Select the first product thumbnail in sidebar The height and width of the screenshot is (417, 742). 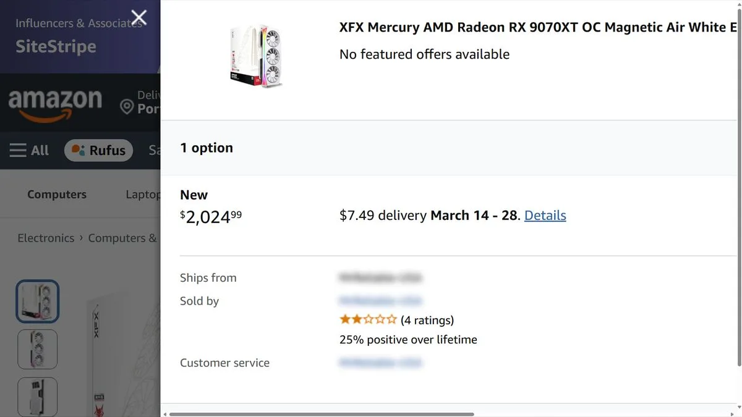pyautogui.click(x=37, y=301)
